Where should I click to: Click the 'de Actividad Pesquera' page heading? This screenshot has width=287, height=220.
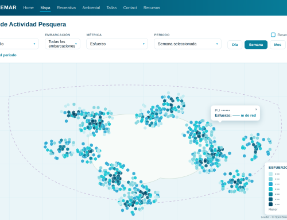click(x=33, y=24)
